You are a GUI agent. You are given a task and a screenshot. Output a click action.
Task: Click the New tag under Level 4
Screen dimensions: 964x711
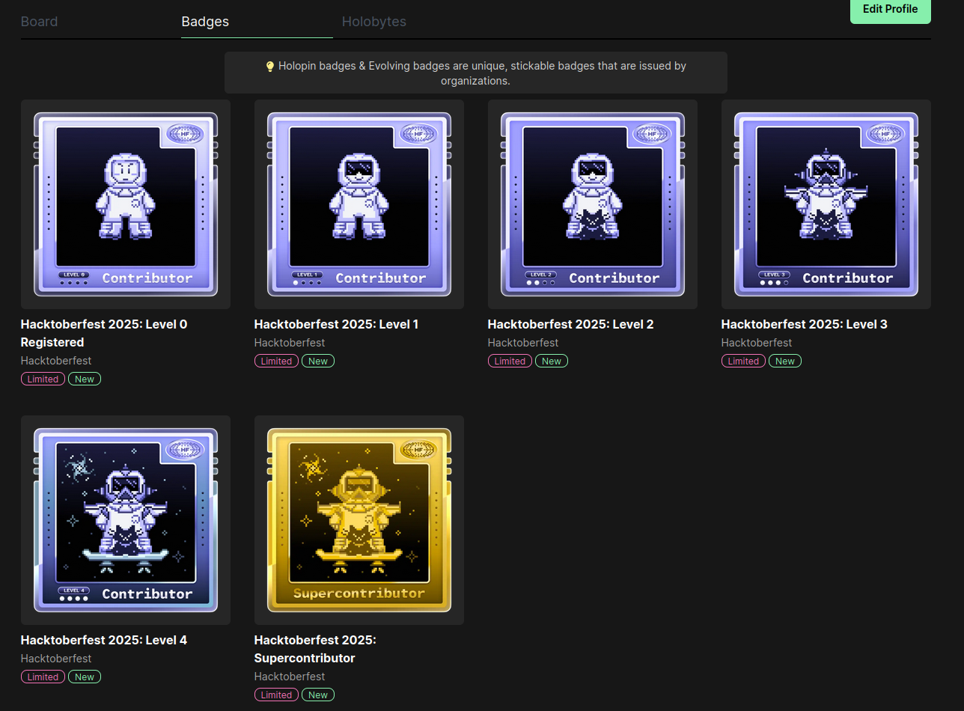(x=85, y=677)
